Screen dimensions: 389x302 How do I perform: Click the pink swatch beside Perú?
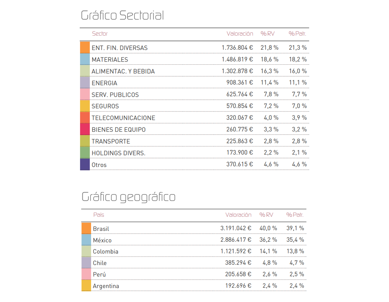click(x=86, y=274)
